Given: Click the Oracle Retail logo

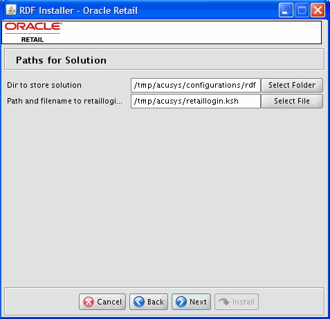Looking at the screenshot, I should [33, 32].
